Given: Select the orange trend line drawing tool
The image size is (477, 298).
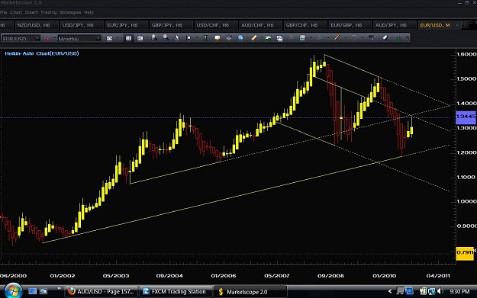Looking at the screenshot, I should tap(337, 38).
